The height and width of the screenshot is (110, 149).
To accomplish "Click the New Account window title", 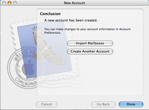I will click(74, 3).
